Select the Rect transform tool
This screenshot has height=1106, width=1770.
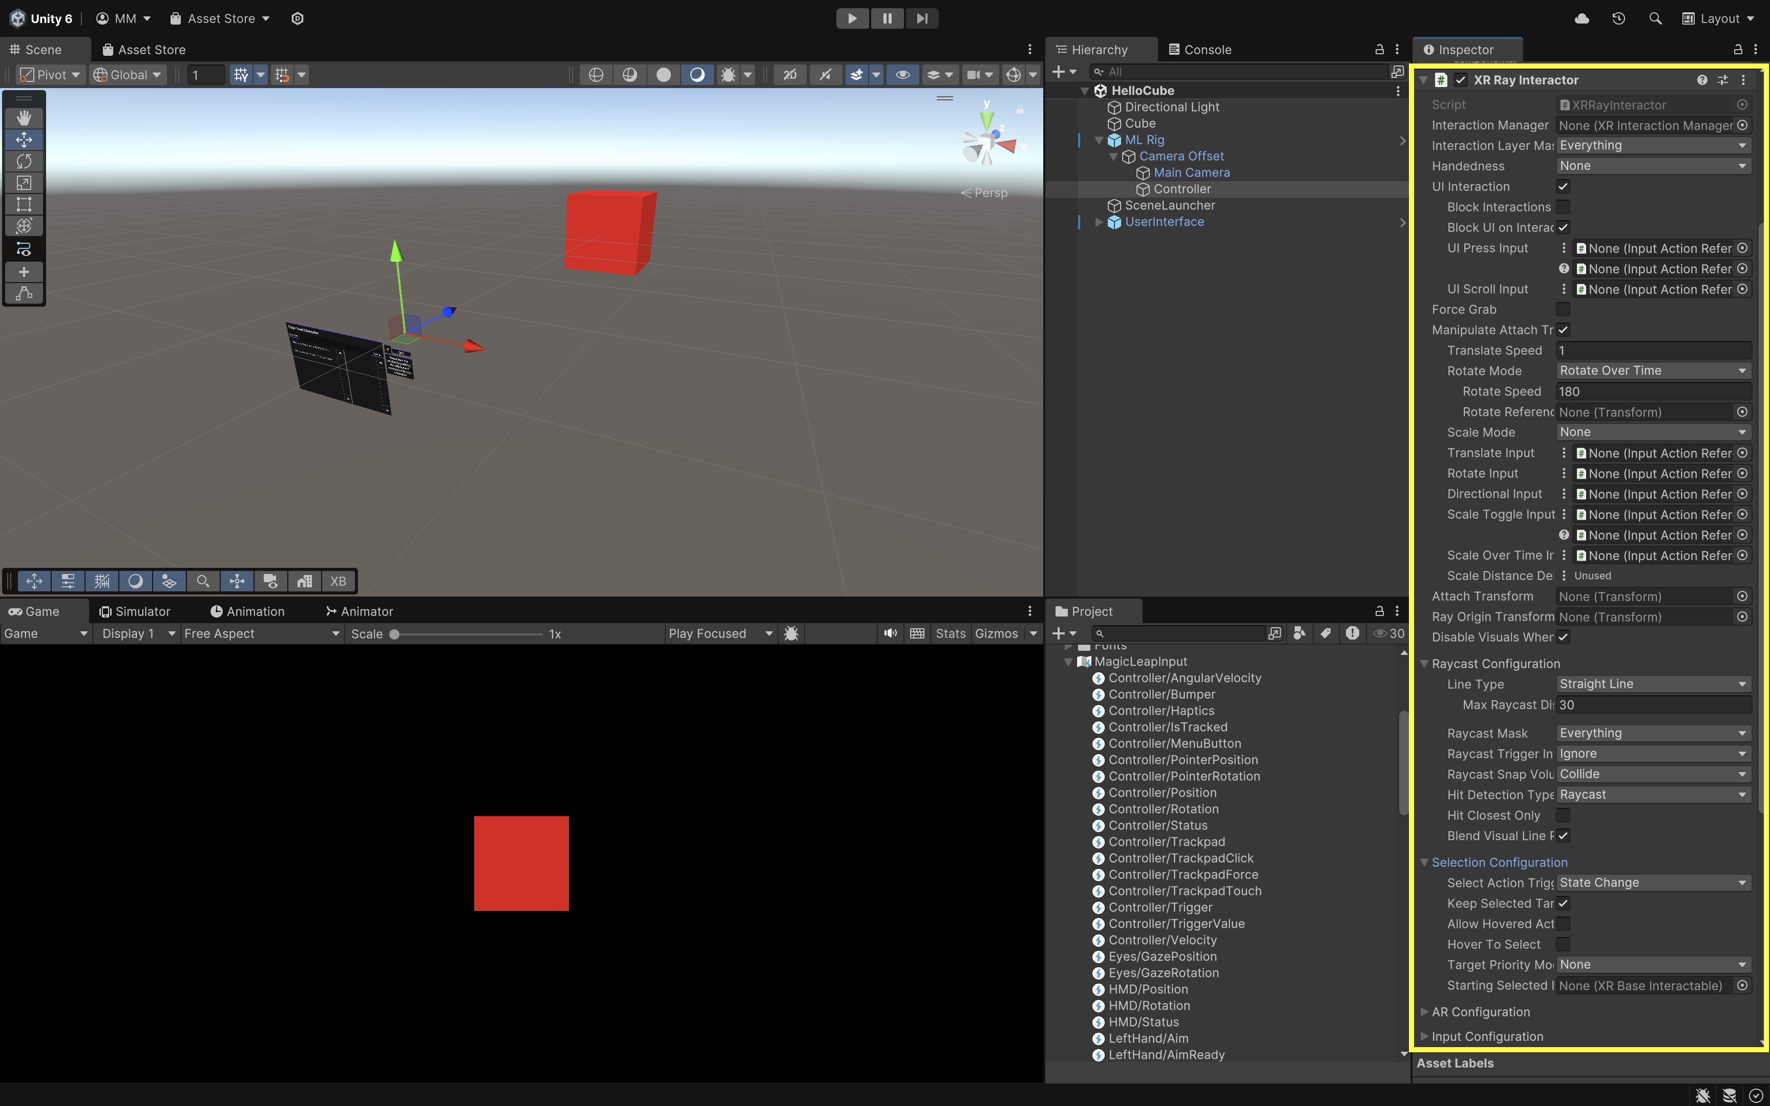tap(24, 204)
